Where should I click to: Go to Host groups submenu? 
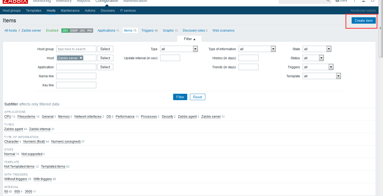12,11
